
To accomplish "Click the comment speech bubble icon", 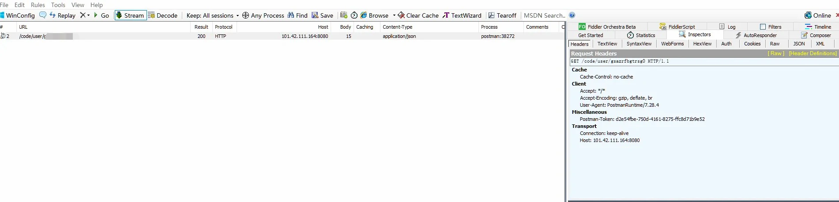I will (43, 15).
